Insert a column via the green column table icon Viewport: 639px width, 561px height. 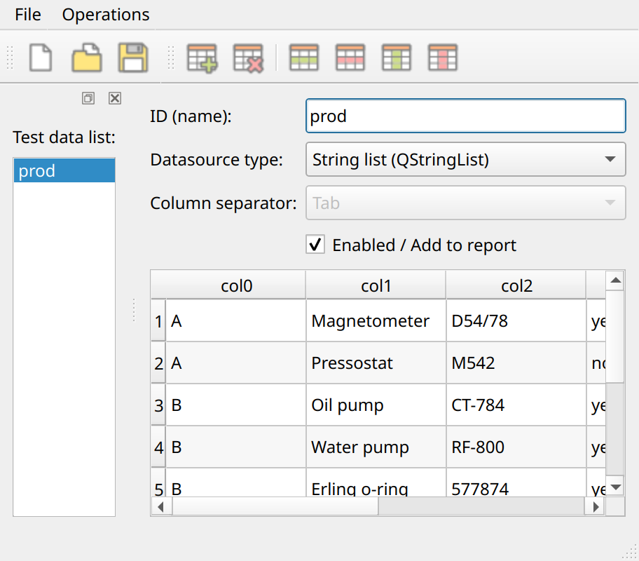pos(397,58)
